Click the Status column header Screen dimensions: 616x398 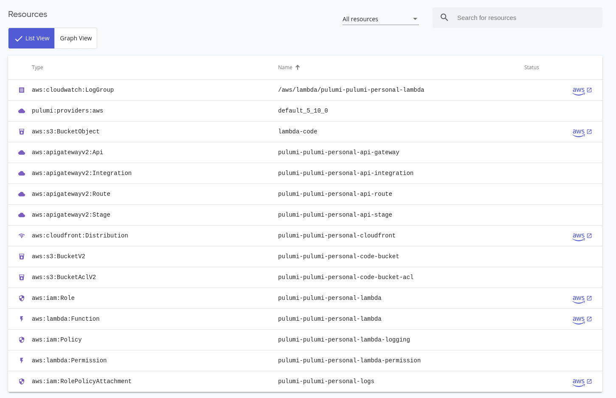click(532, 68)
